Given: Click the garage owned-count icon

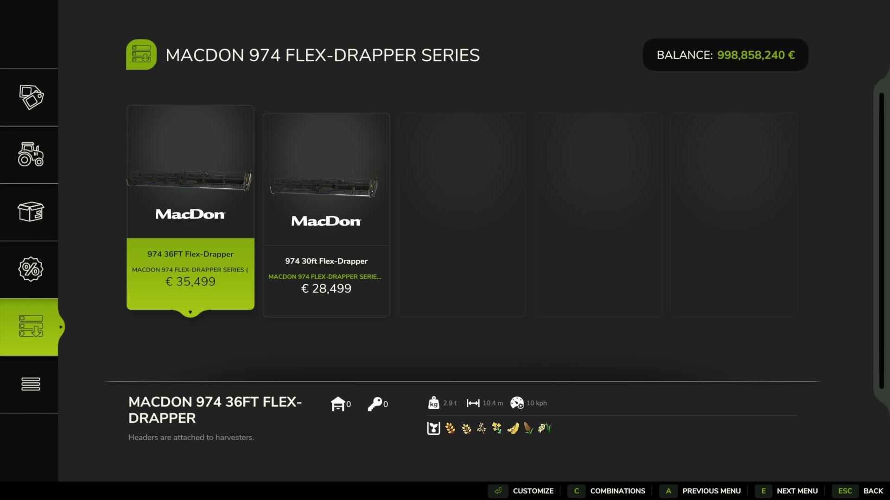Looking at the screenshot, I should tap(338, 404).
